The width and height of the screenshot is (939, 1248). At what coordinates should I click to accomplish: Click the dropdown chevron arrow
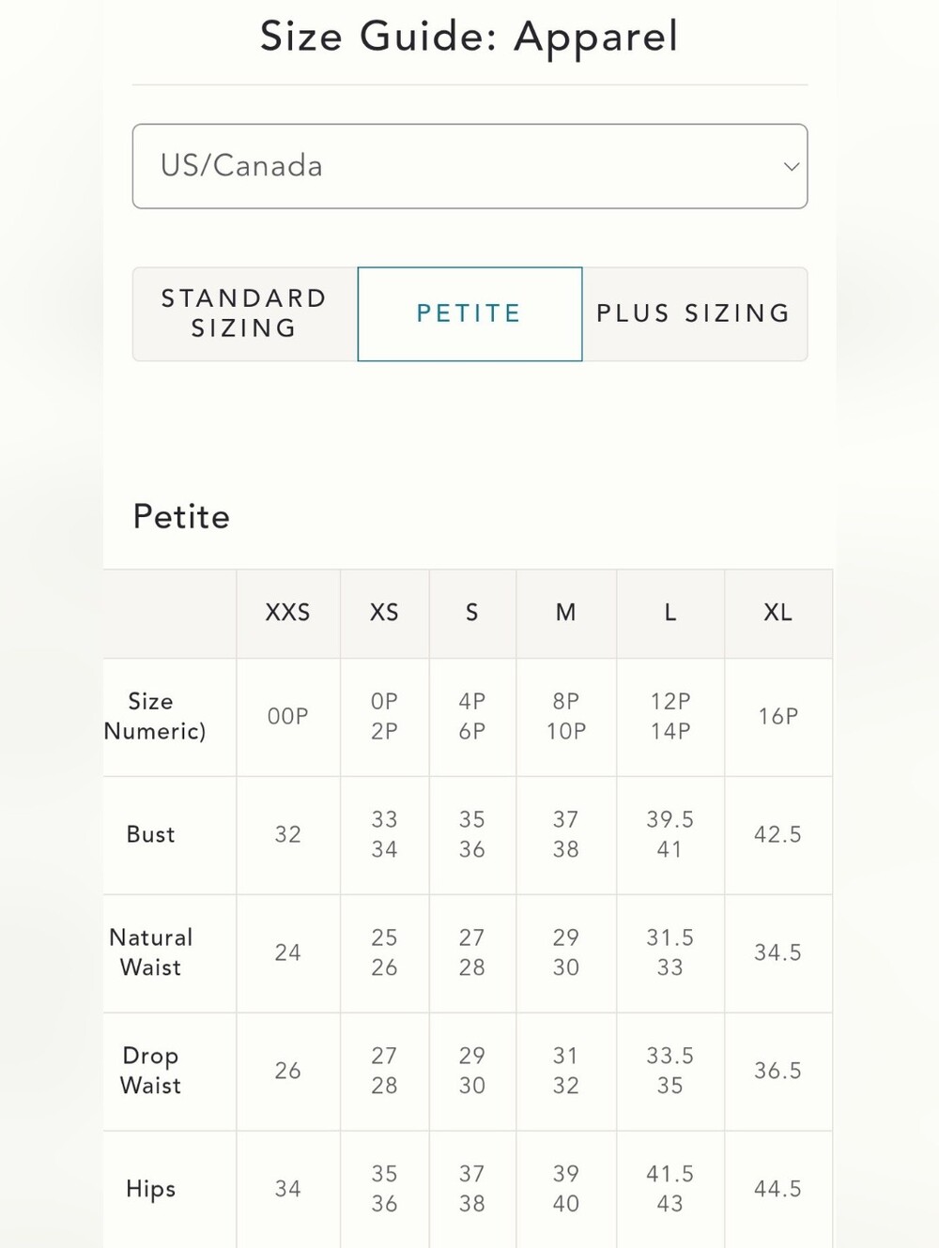pos(792,166)
